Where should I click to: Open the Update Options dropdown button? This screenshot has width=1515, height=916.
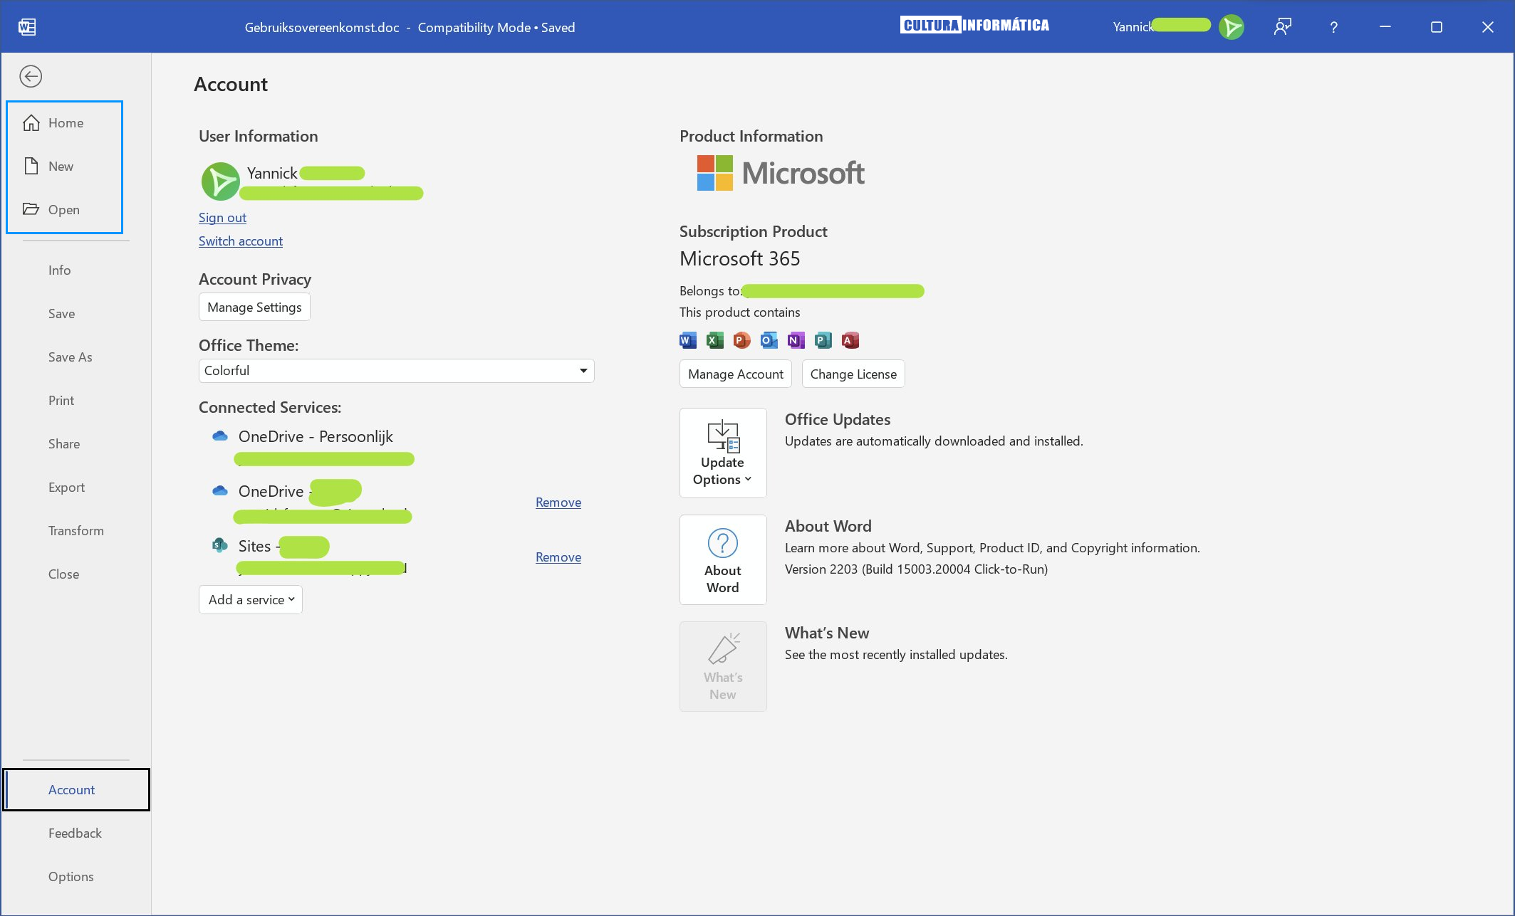point(723,453)
